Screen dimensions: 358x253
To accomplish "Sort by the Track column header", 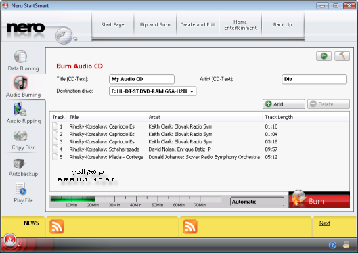I will (58, 117).
